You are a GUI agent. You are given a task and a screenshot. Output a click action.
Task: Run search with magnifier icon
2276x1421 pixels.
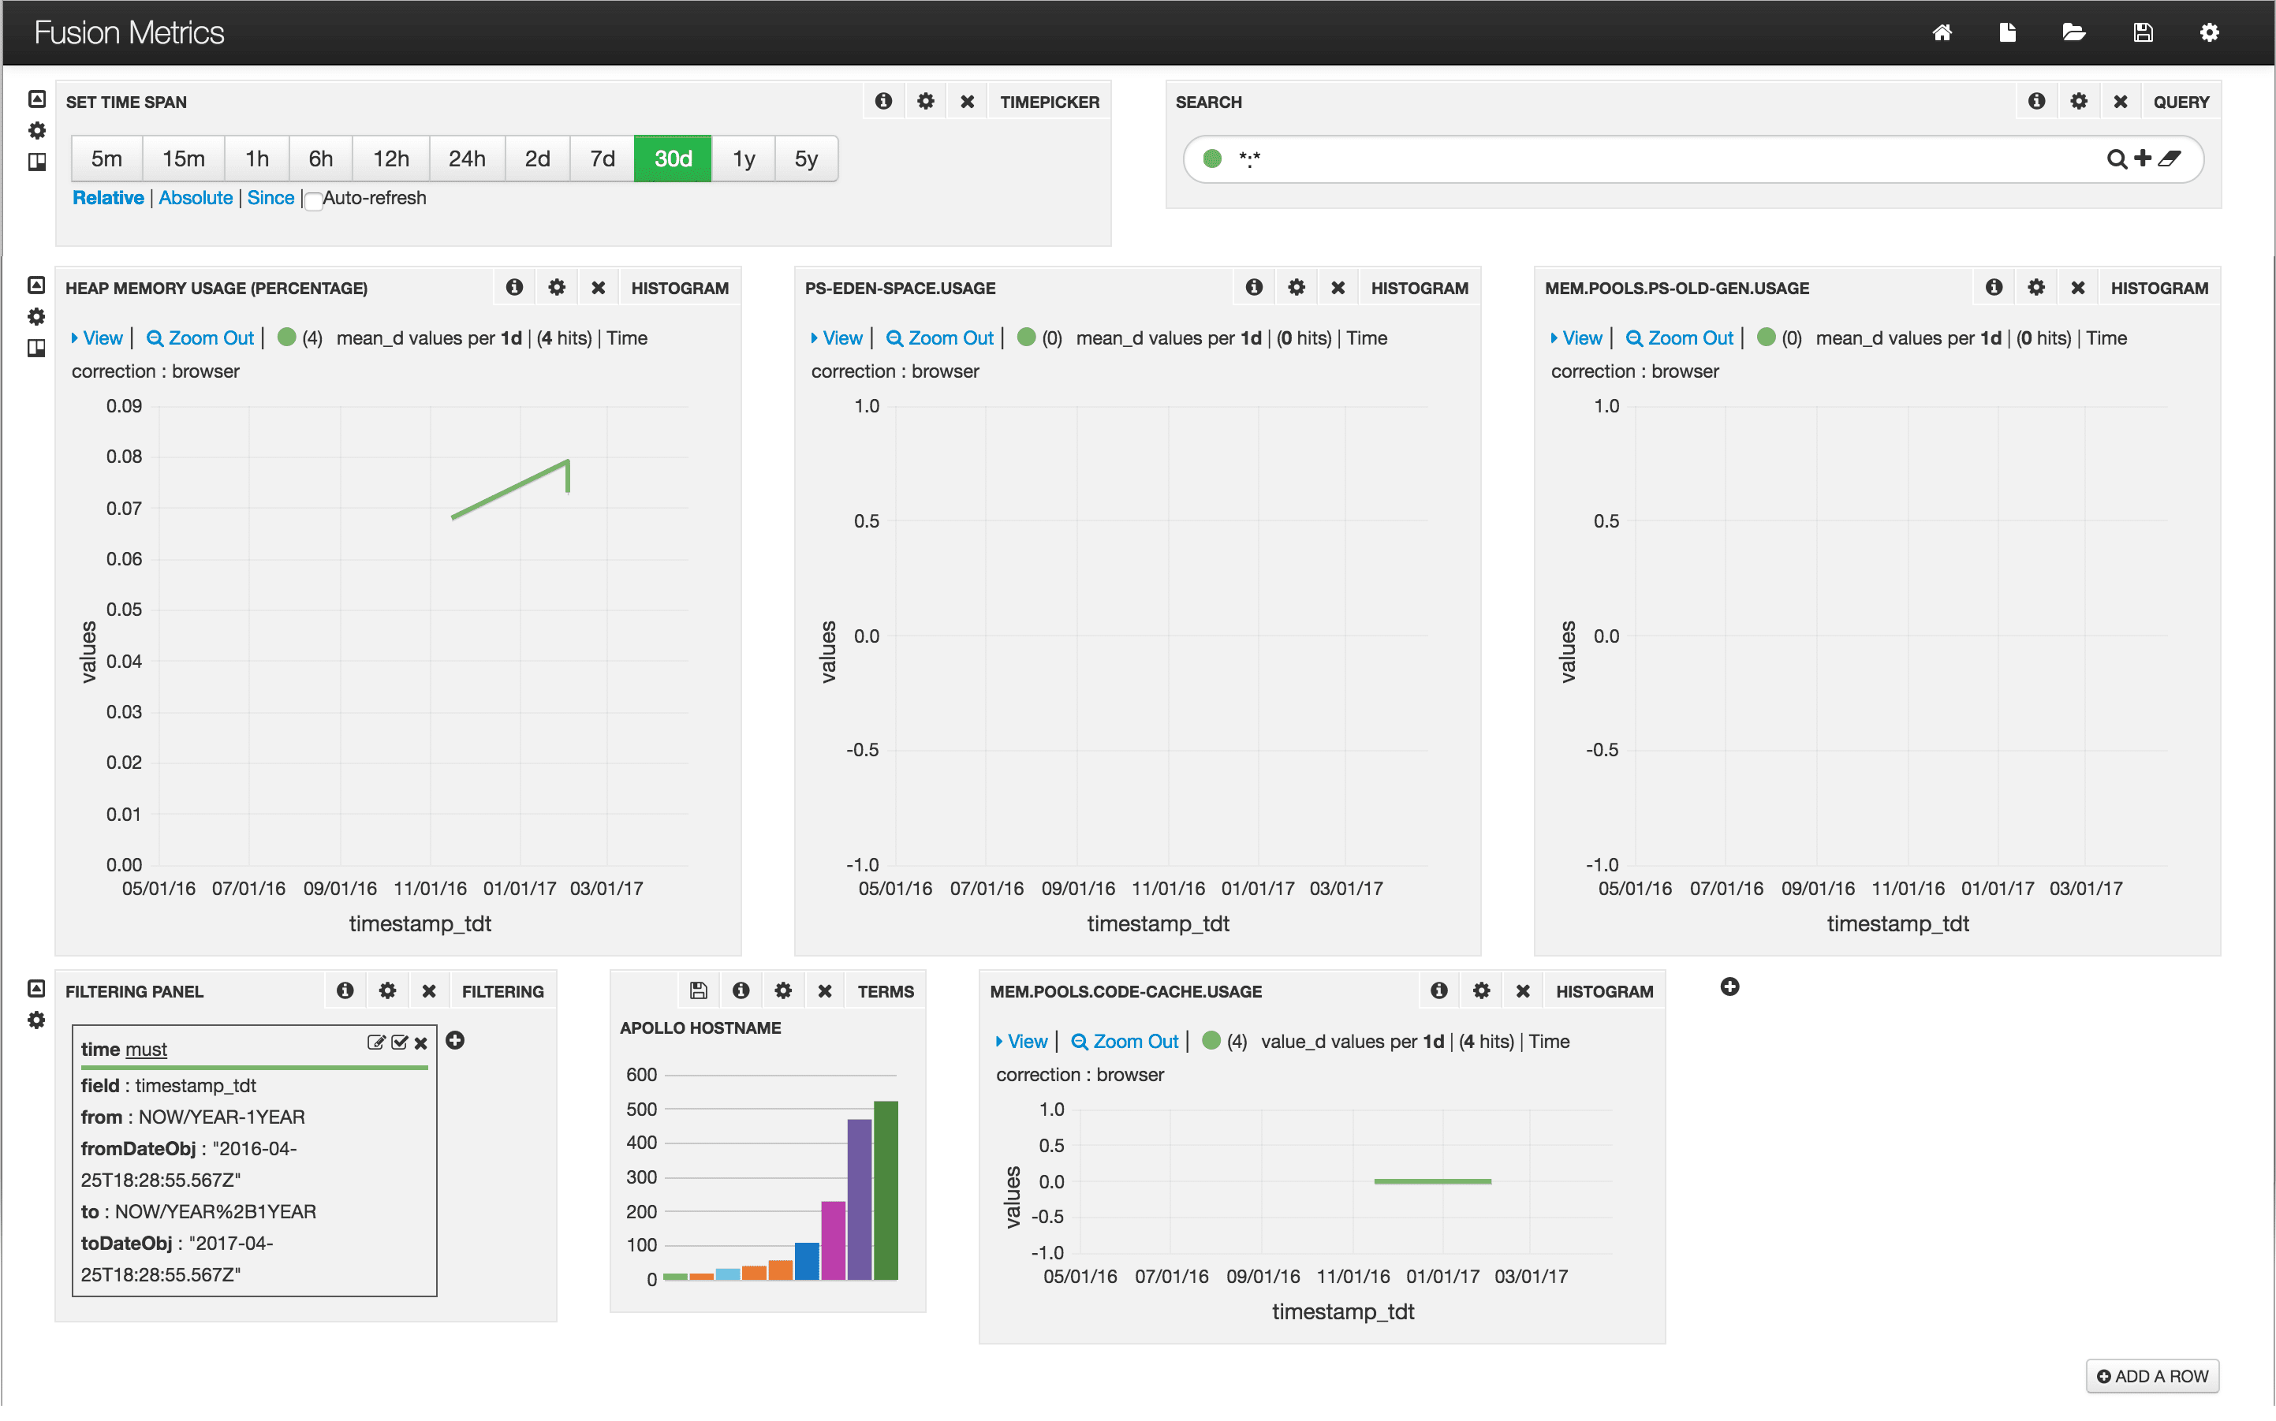(2116, 159)
